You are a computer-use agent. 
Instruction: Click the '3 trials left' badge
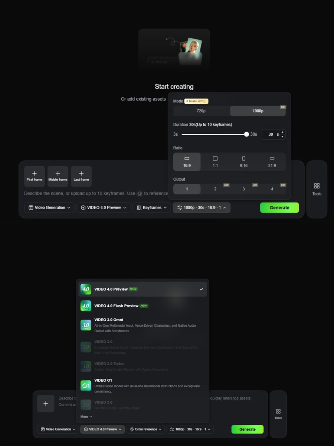click(x=196, y=101)
